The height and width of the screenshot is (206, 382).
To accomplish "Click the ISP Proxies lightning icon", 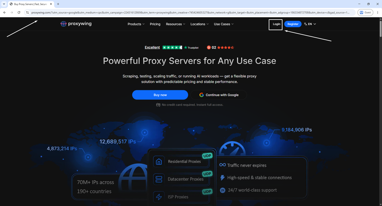I will pos(159,197).
